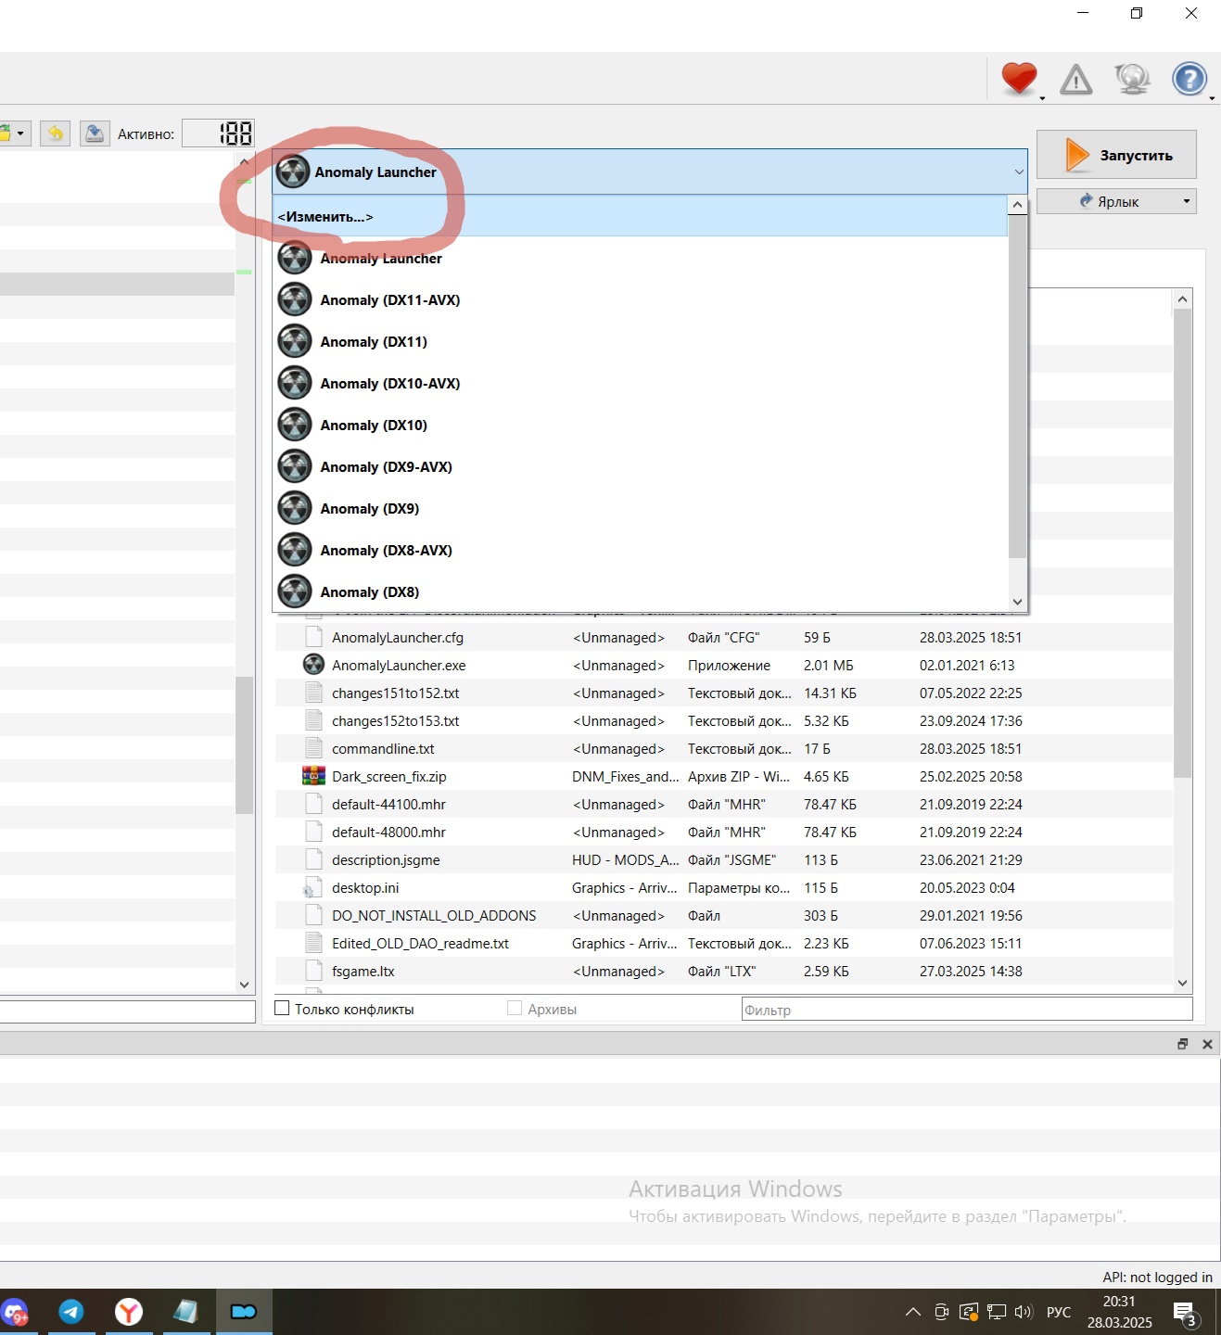Select the Edited_OLD_DAO_readme.txt file
Image resolution: width=1221 pixels, height=1335 pixels.
[x=724, y=943]
